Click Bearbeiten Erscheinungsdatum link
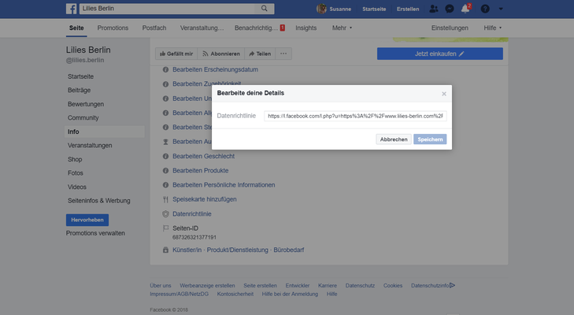Viewport: 574px width, 315px height. tap(215, 69)
